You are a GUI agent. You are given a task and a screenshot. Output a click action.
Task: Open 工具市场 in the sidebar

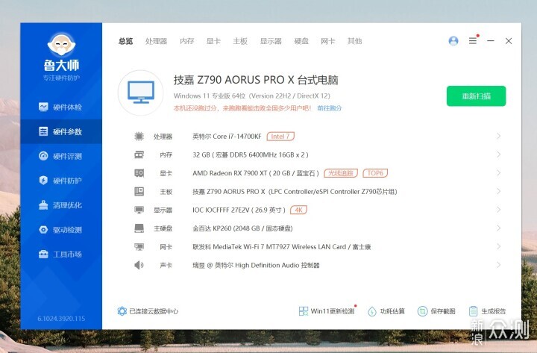click(61, 254)
